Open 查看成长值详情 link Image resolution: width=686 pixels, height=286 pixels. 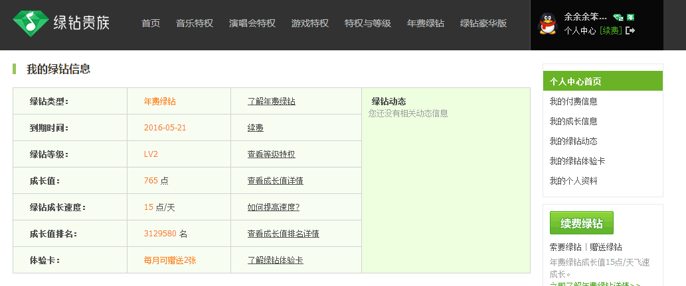pos(275,181)
